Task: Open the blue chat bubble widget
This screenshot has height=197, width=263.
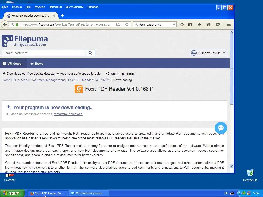Action: point(221,128)
